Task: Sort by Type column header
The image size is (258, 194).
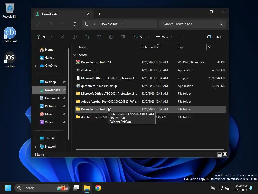Action: [191, 47]
